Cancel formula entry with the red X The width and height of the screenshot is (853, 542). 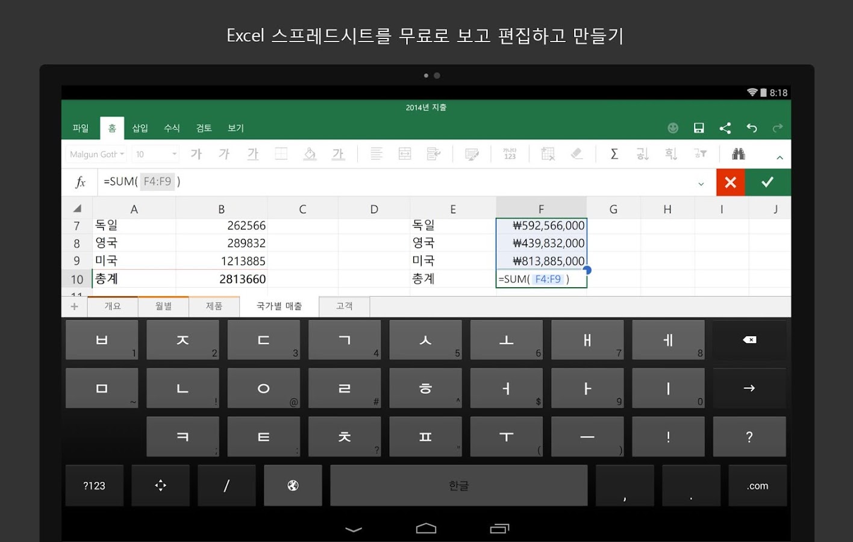click(730, 182)
